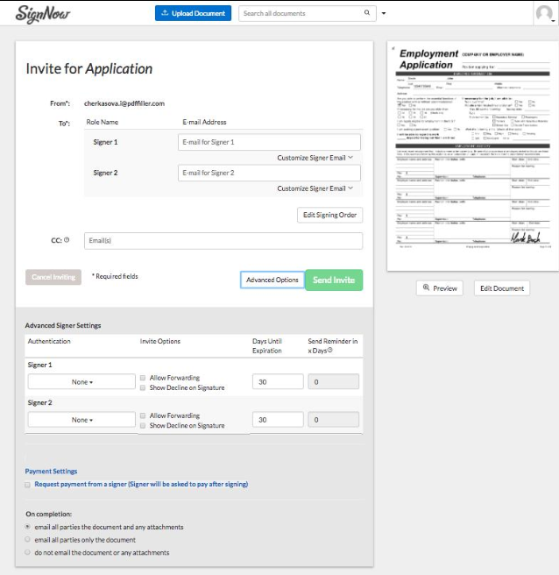559x575 pixels.
Task: Click Edit Signing Order button
Action: 330,216
